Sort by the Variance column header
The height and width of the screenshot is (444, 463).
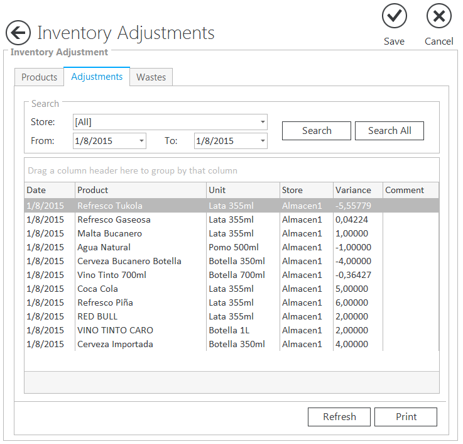click(357, 190)
